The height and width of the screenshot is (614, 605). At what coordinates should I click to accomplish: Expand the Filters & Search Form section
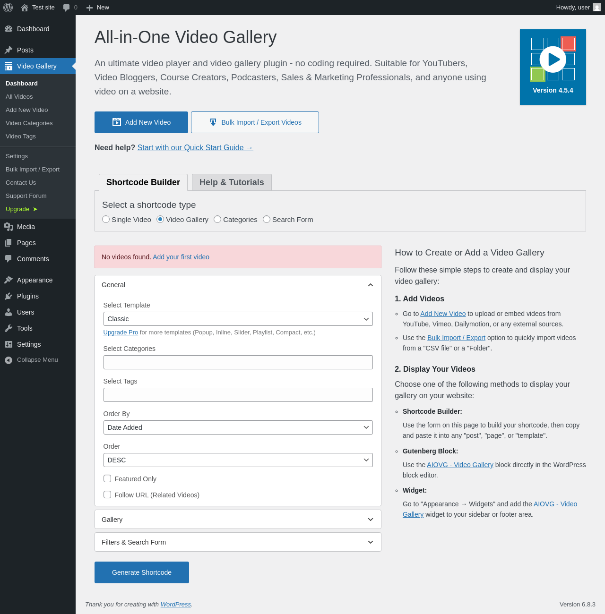[x=238, y=542]
